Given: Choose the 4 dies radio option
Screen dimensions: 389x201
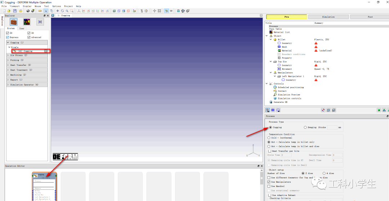Looking at the screenshot, I should tap(324, 173).
